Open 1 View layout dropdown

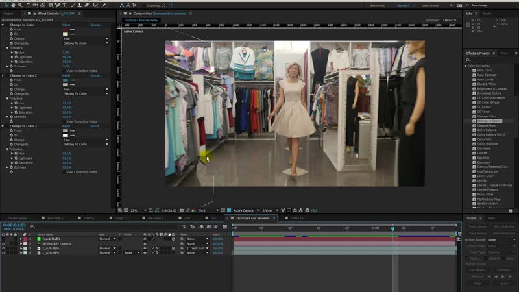271,210
